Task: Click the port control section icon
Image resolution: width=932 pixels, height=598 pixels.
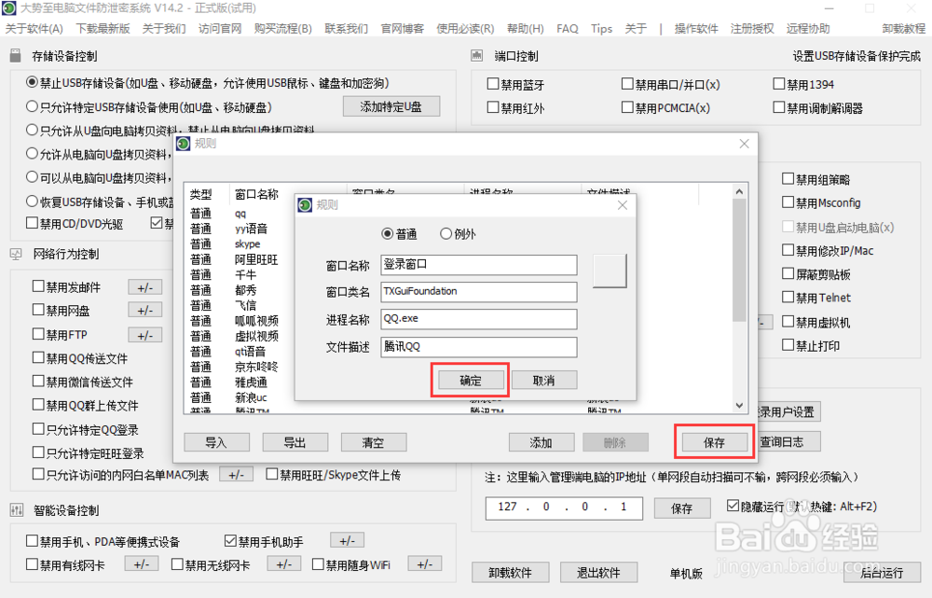Action: (476, 55)
